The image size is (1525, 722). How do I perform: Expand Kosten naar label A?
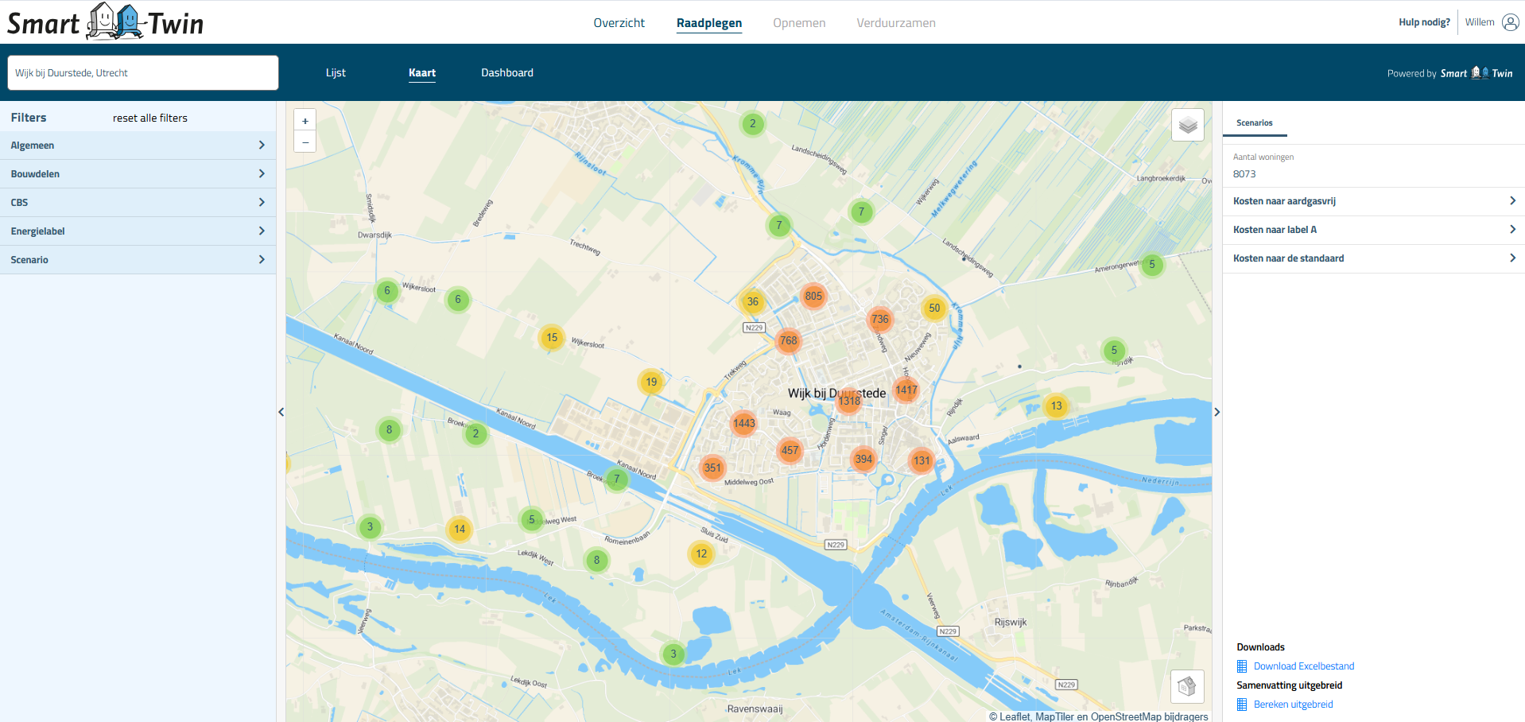pos(1373,230)
